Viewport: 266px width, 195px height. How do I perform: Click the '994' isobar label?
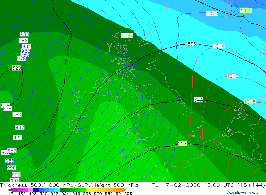click(15, 180)
